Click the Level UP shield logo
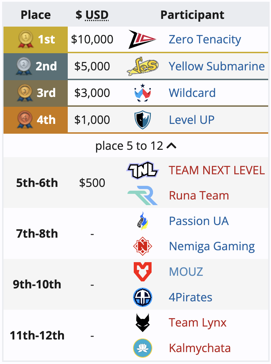271x364 pixels. point(143,120)
